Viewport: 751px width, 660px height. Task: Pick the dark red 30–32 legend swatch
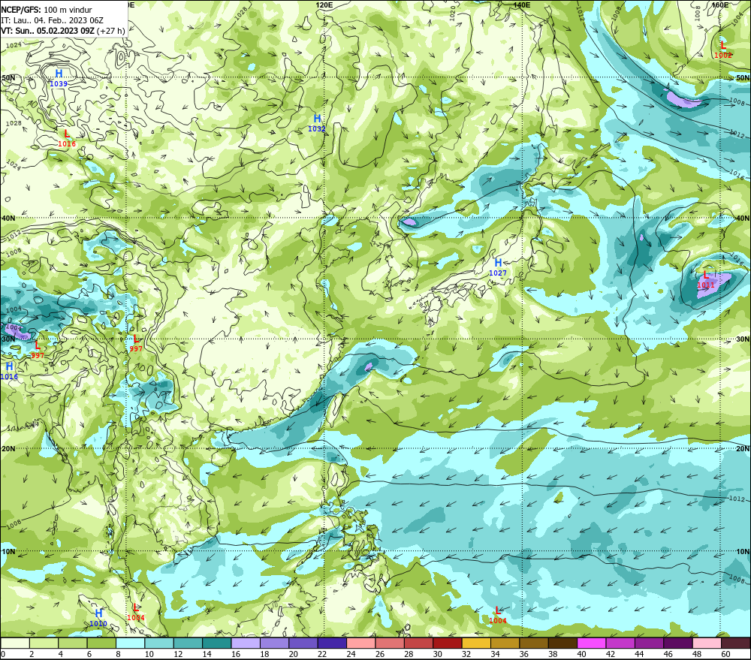pyautogui.click(x=448, y=643)
